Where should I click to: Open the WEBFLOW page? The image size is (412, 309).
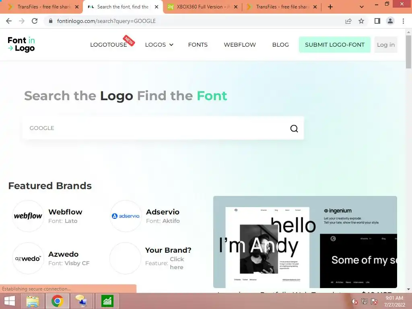click(240, 45)
